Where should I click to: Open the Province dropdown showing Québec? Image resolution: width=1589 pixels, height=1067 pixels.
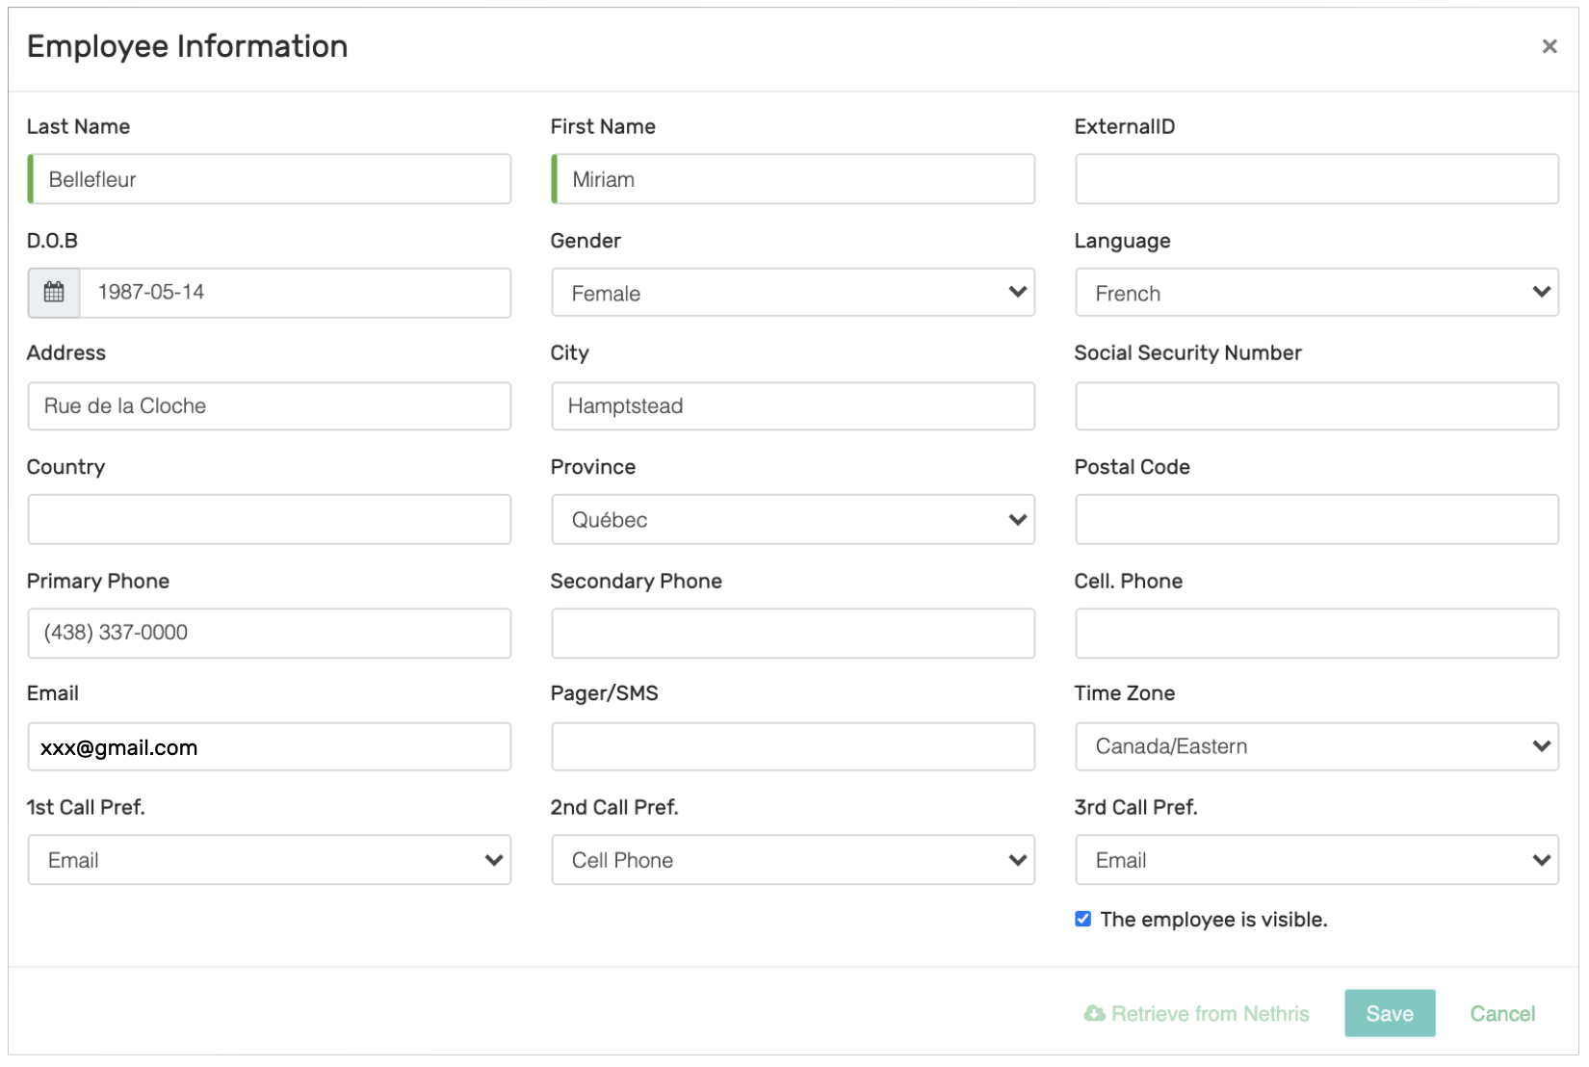(793, 520)
